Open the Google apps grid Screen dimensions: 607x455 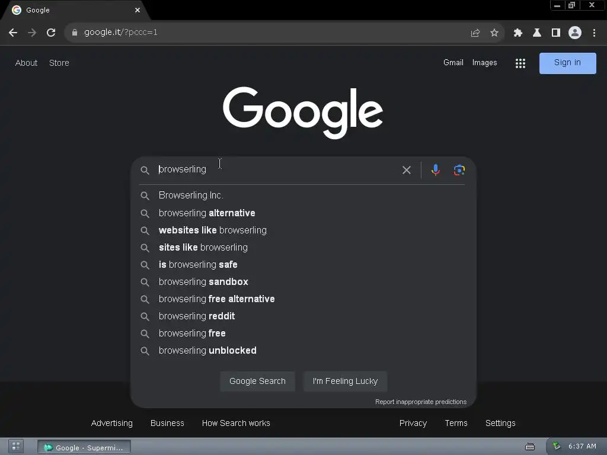click(x=520, y=63)
